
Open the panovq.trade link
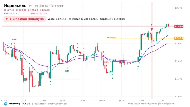[x=39, y=104]
